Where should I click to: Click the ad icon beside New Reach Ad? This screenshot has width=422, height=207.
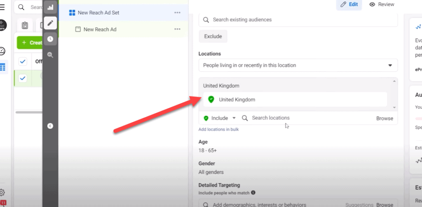(x=78, y=29)
